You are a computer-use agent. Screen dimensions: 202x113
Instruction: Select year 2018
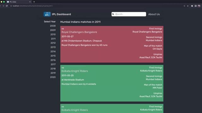(x=53, y=69)
